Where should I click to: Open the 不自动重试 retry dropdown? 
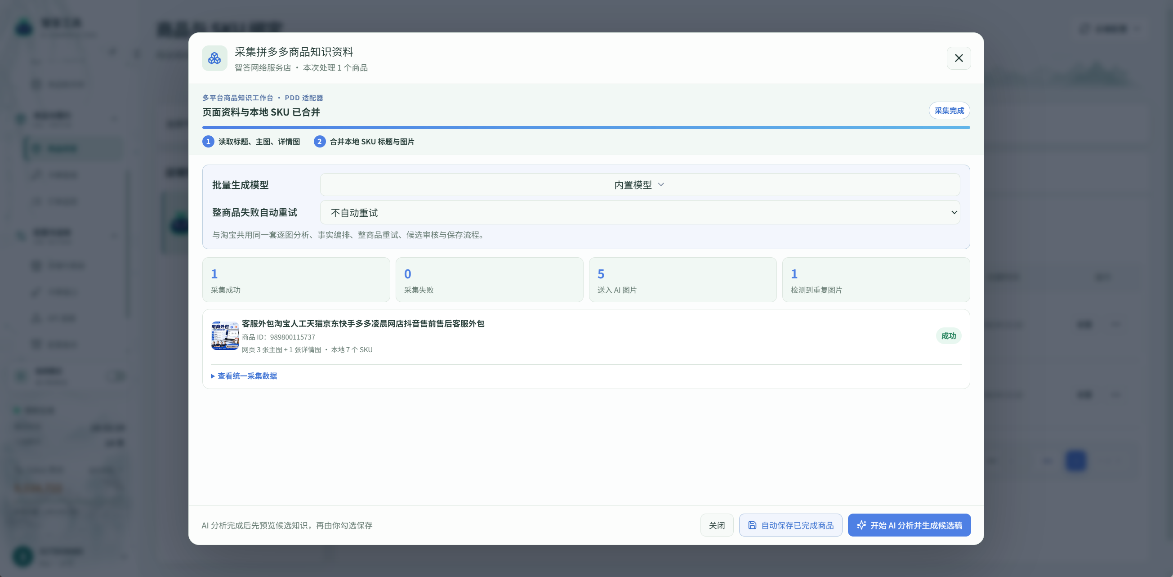tap(640, 212)
